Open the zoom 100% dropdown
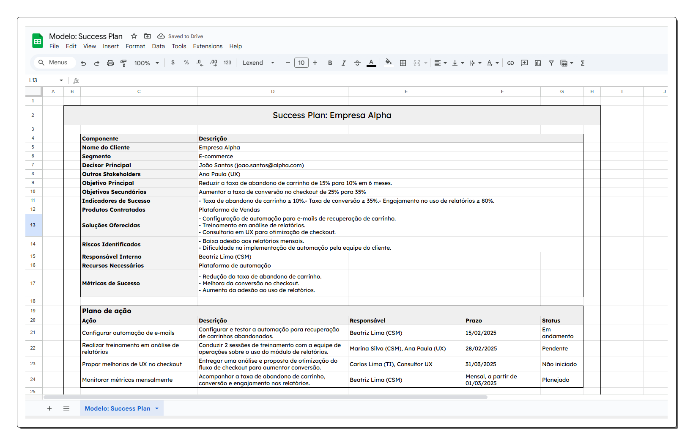The image size is (693, 444). (147, 63)
